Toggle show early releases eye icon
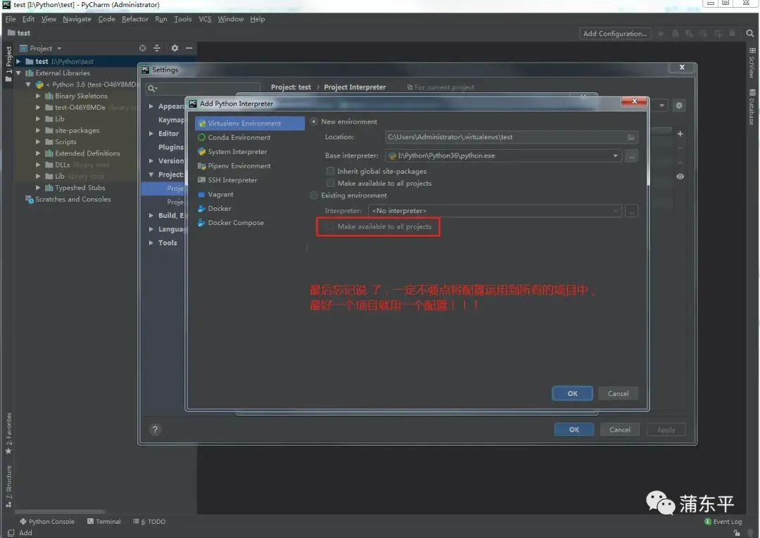 [x=680, y=177]
